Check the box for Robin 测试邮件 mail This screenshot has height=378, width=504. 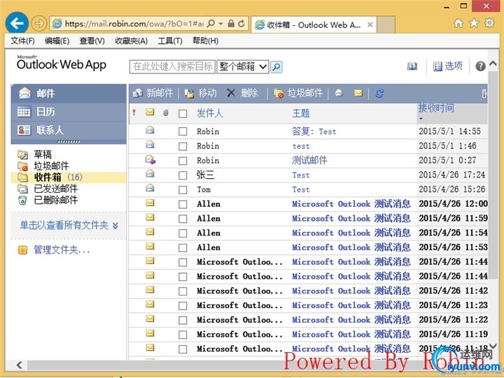(183, 161)
